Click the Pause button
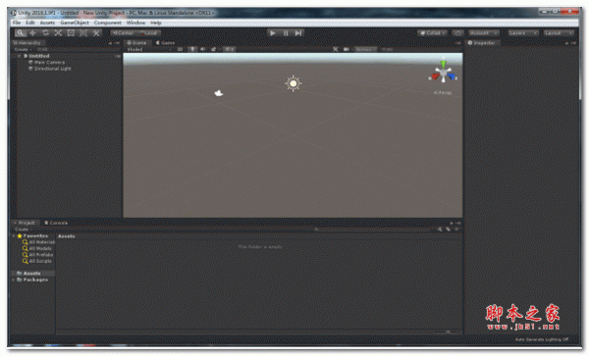Screen dimensions: 589x356 tap(286, 33)
